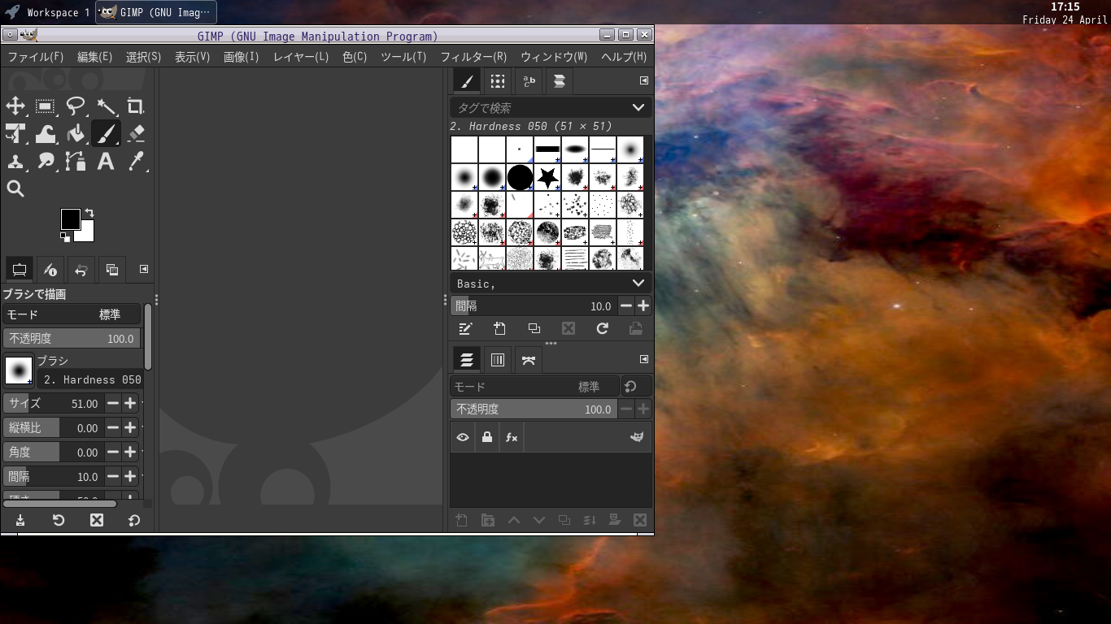Pick the Eraser tool
Screen dimensions: 1111x624
point(136,134)
